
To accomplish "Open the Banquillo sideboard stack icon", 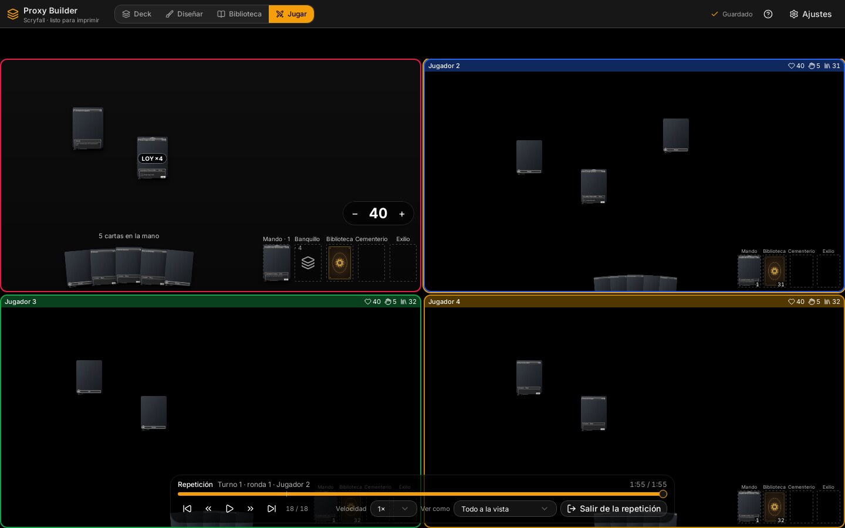I will (x=308, y=263).
